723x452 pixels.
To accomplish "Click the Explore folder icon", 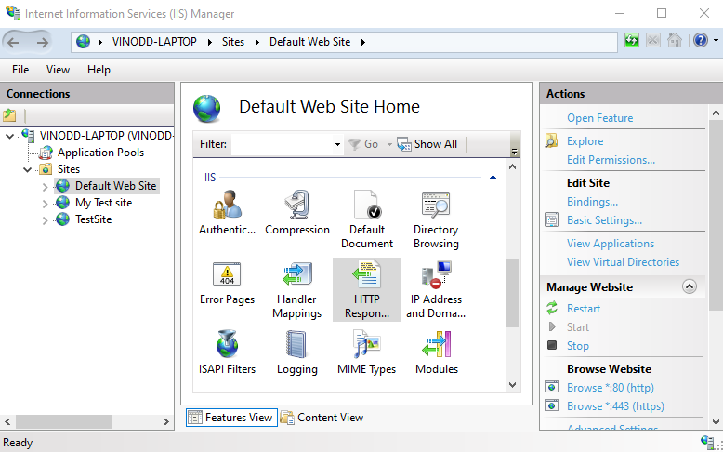I will click(x=551, y=140).
